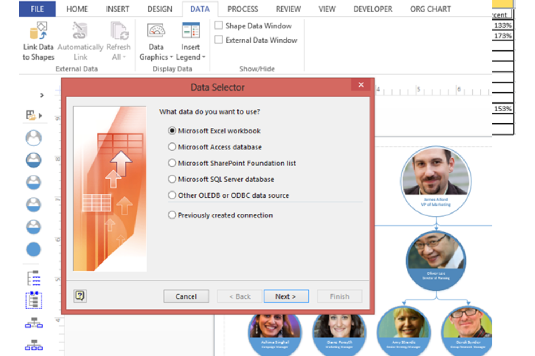Image resolution: width=535 pixels, height=356 pixels.
Task: Expand the collapsed Shapes panel arrow
Action: 42,95
